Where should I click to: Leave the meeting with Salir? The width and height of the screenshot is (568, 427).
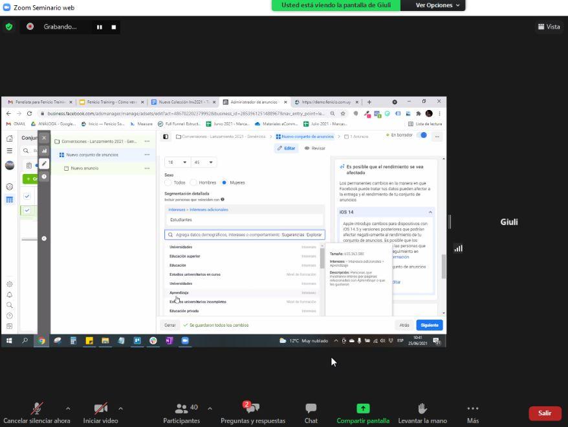545,413
